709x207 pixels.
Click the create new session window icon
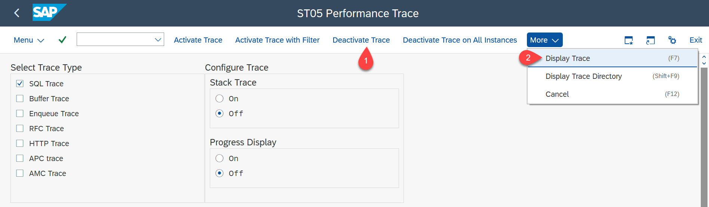pyautogui.click(x=629, y=40)
